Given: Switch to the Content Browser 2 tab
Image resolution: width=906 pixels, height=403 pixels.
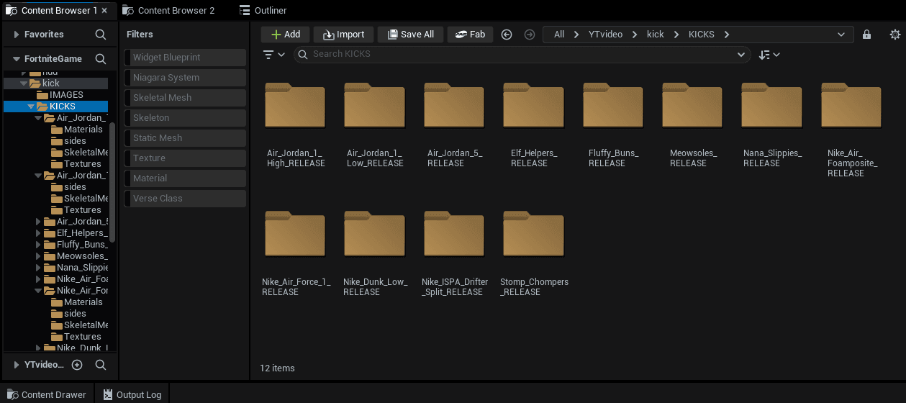Looking at the screenshot, I should pyautogui.click(x=169, y=11).
